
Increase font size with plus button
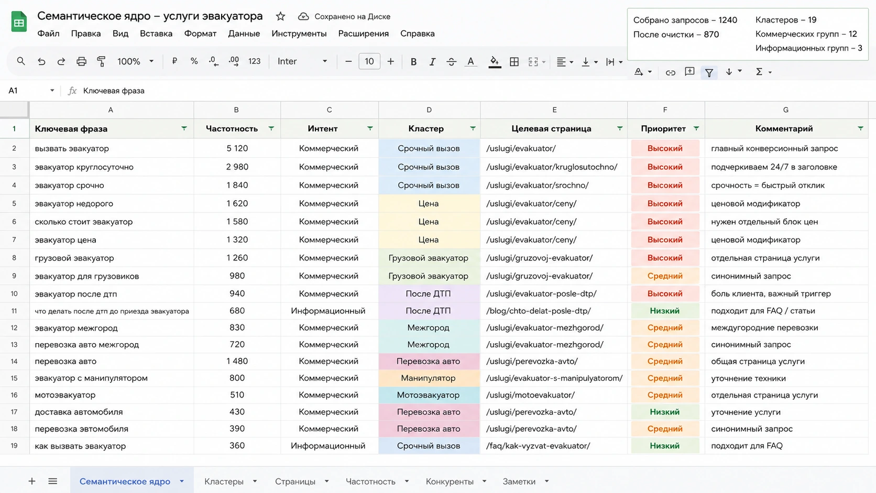pos(390,61)
